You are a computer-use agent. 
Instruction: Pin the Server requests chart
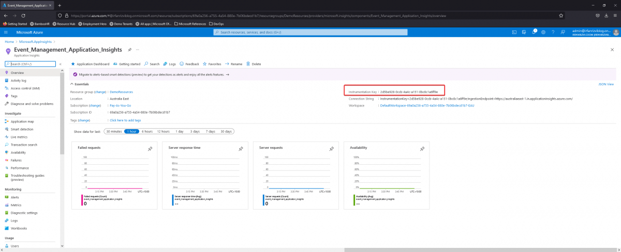pos(331,149)
